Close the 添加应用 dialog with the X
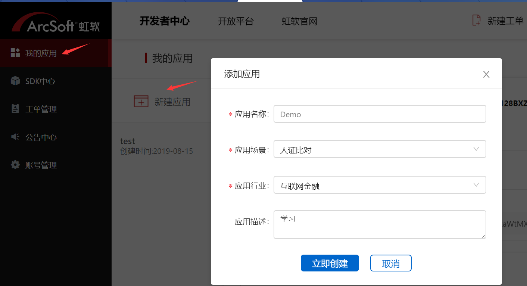The width and height of the screenshot is (527, 286). pyautogui.click(x=486, y=74)
